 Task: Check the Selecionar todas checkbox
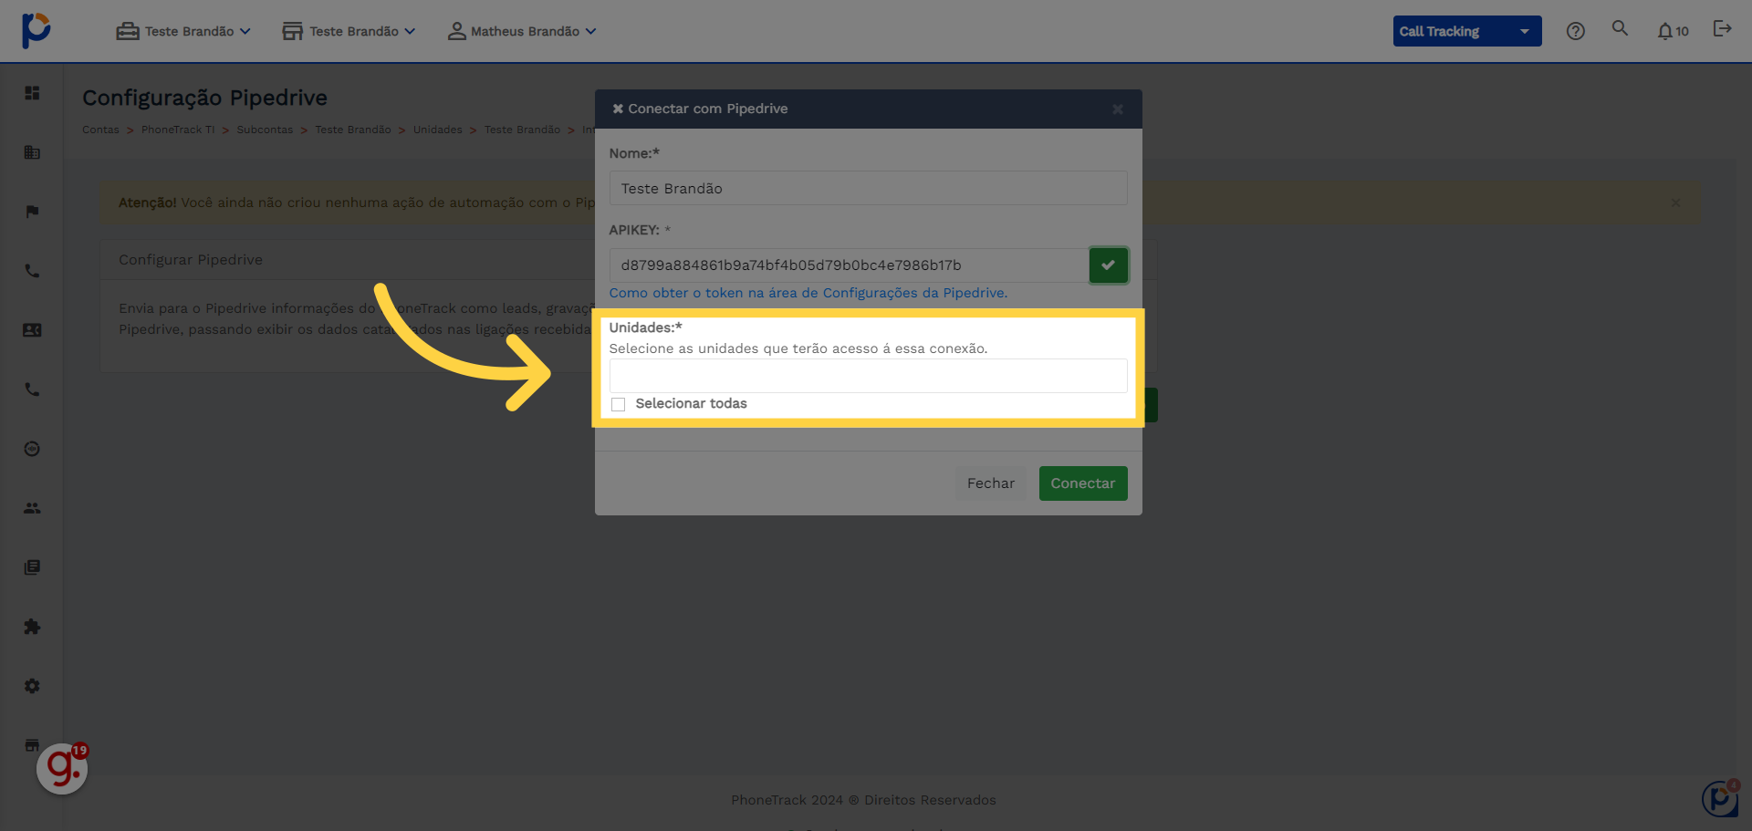[x=618, y=404]
